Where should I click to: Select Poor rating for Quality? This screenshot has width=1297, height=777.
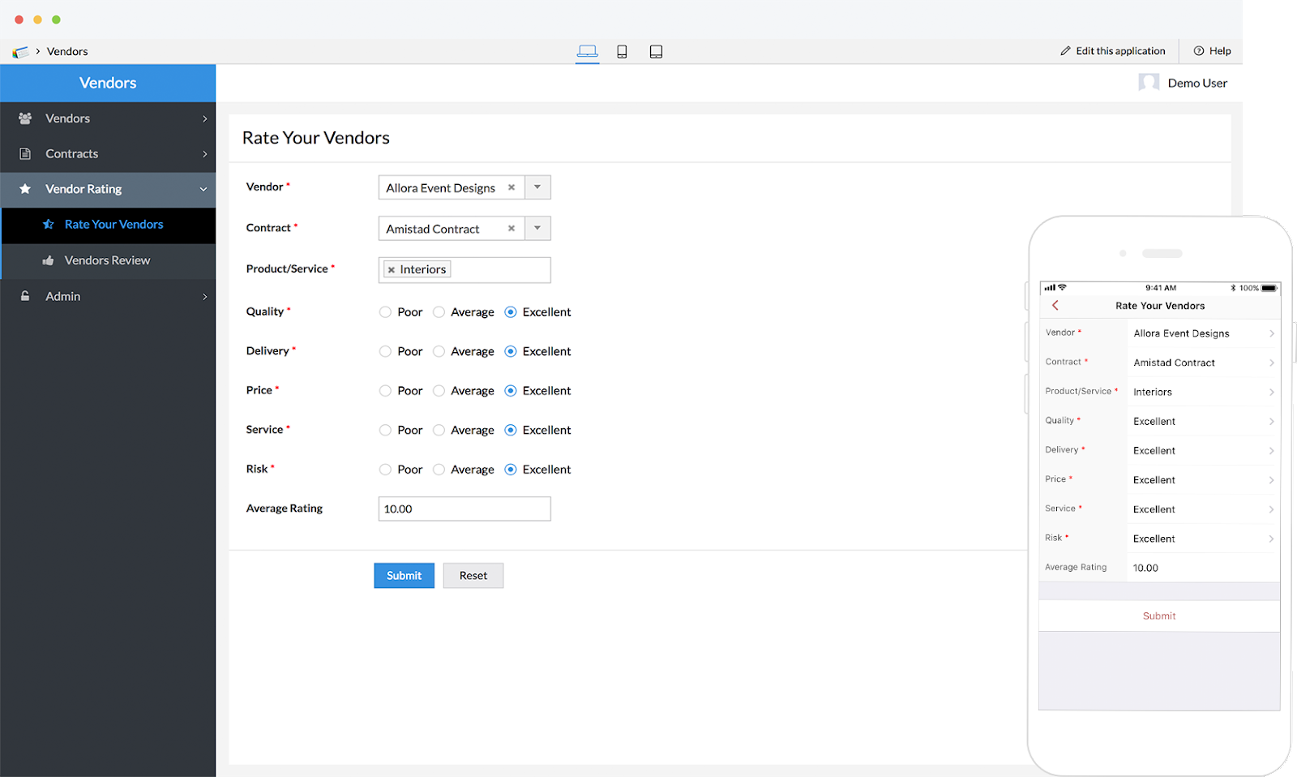(384, 311)
